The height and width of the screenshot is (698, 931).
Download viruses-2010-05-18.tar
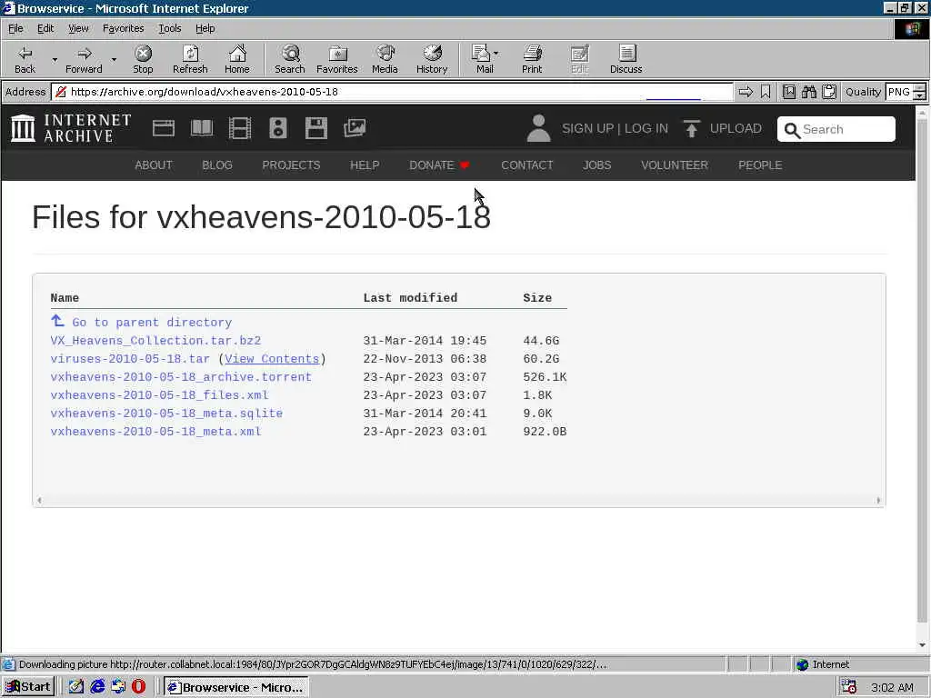(x=130, y=359)
